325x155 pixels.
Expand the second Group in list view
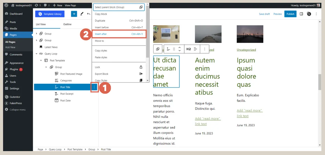[37, 40]
